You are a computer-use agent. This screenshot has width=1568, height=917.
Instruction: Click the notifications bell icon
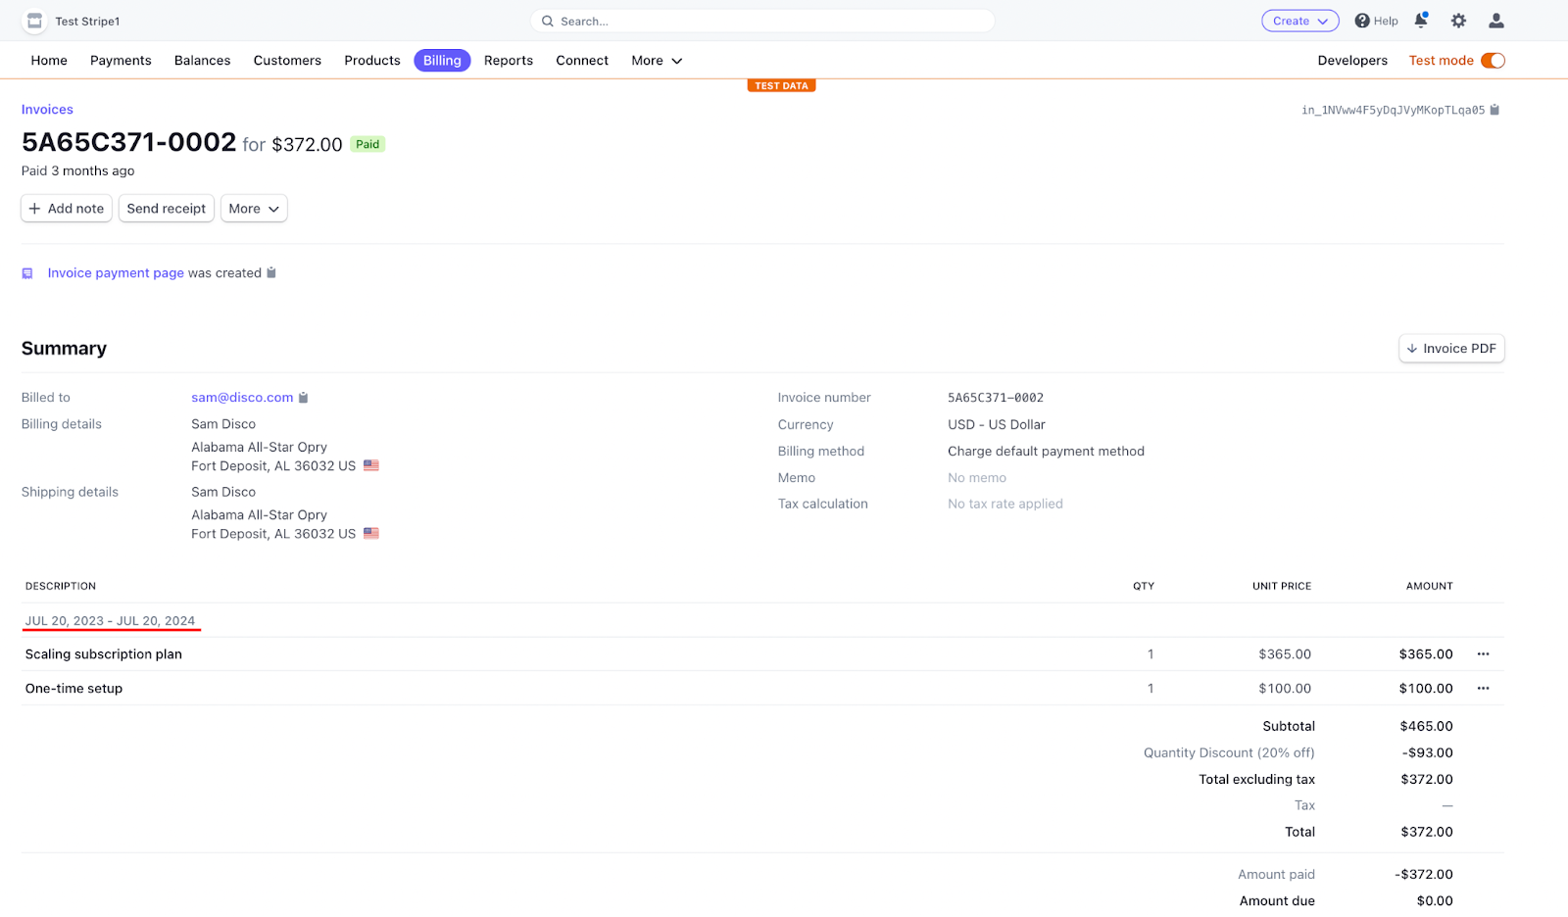click(1420, 21)
